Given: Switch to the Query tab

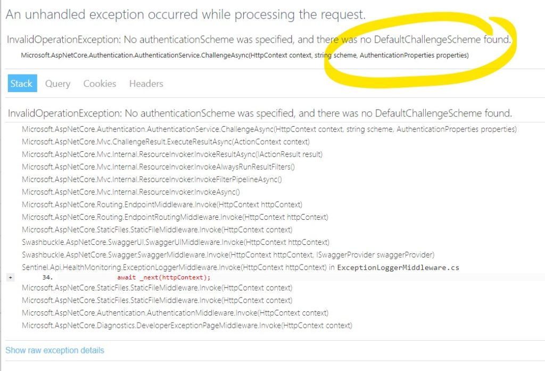Looking at the screenshot, I should pyautogui.click(x=57, y=84).
